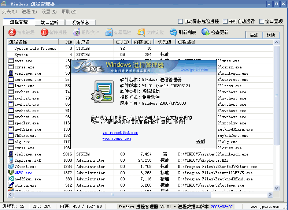The width and height of the screenshot is (288, 210).
Task: Click the gear-and-monitor icon in the about dialog
Action: coord(103,92)
